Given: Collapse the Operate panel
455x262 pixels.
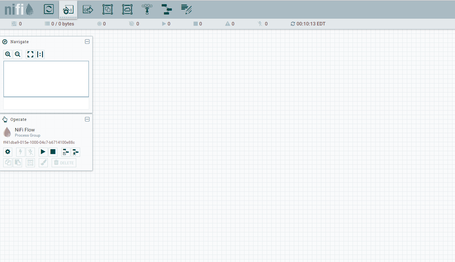Looking at the screenshot, I should [87, 119].
